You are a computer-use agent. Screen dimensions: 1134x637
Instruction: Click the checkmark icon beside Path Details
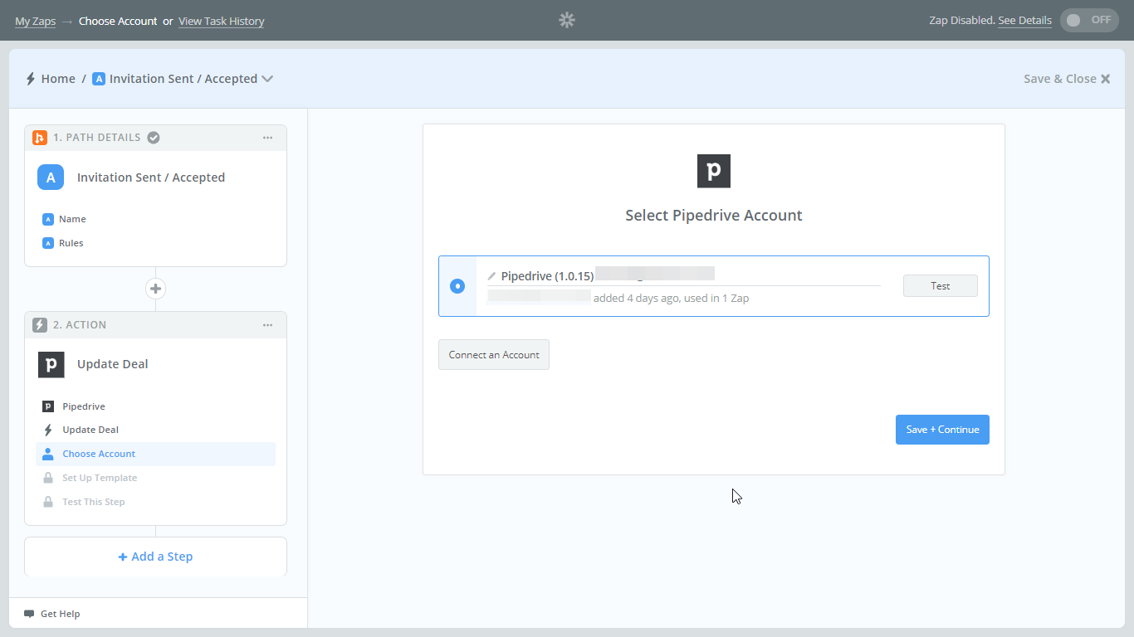click(x=154, y=138)
